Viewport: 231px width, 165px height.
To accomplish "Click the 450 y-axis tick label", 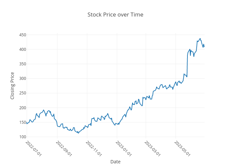I will point(22,35).
